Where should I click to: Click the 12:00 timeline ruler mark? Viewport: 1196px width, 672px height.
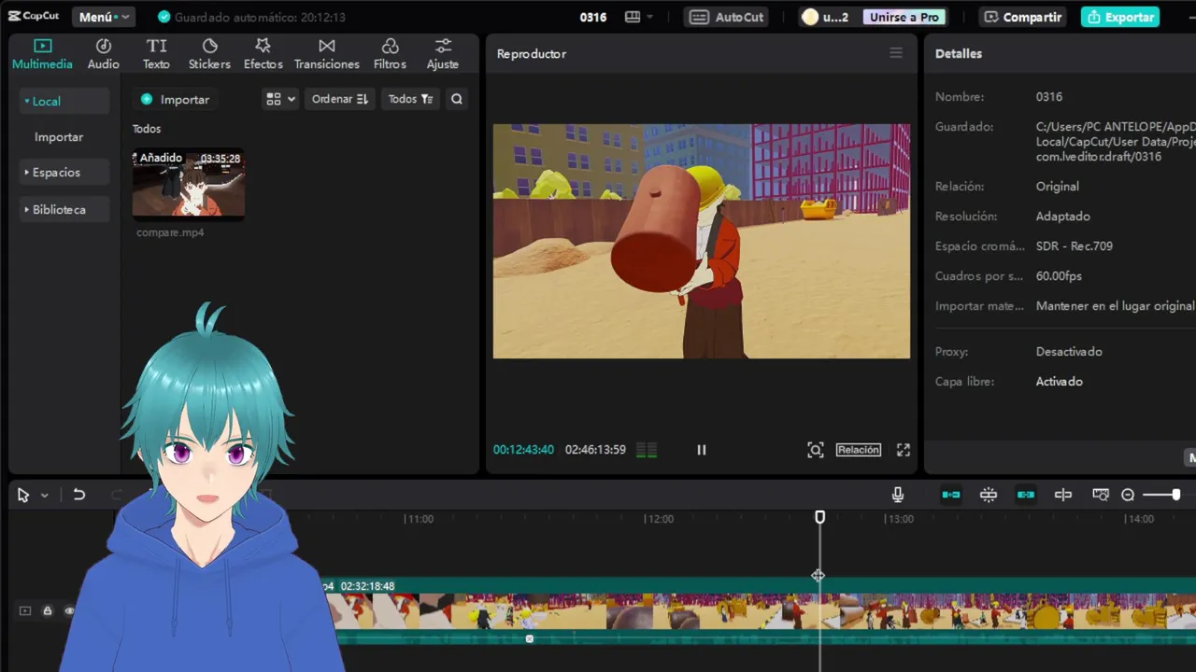pyautogui.click(x=660, y=519)
